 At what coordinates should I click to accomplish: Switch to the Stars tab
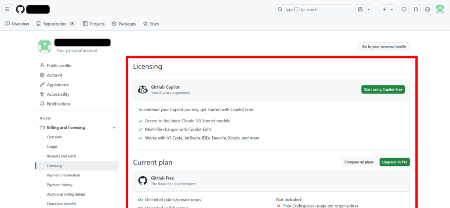pos(151,24)
